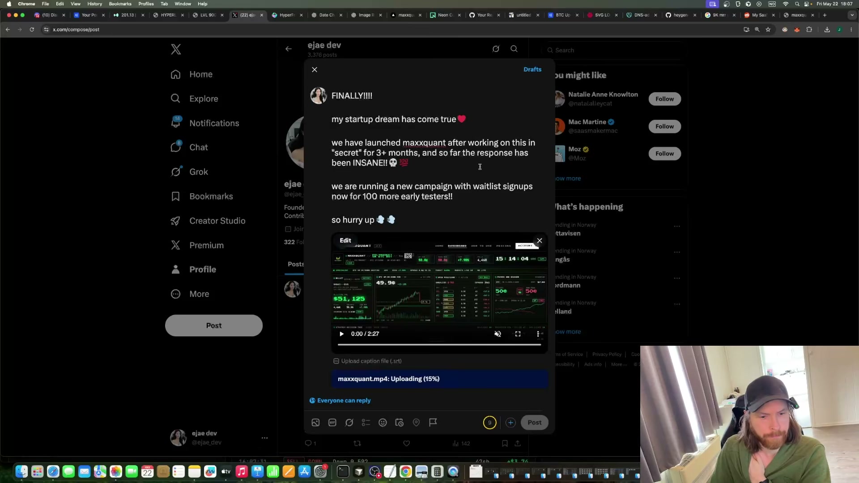The height and width of the screenshot is (483, 859).
Task: Add a GIF to the post
Action: coord(332,423)
